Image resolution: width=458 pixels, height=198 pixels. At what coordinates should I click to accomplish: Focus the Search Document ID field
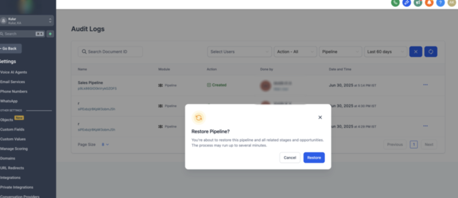(x=110, y=52)
